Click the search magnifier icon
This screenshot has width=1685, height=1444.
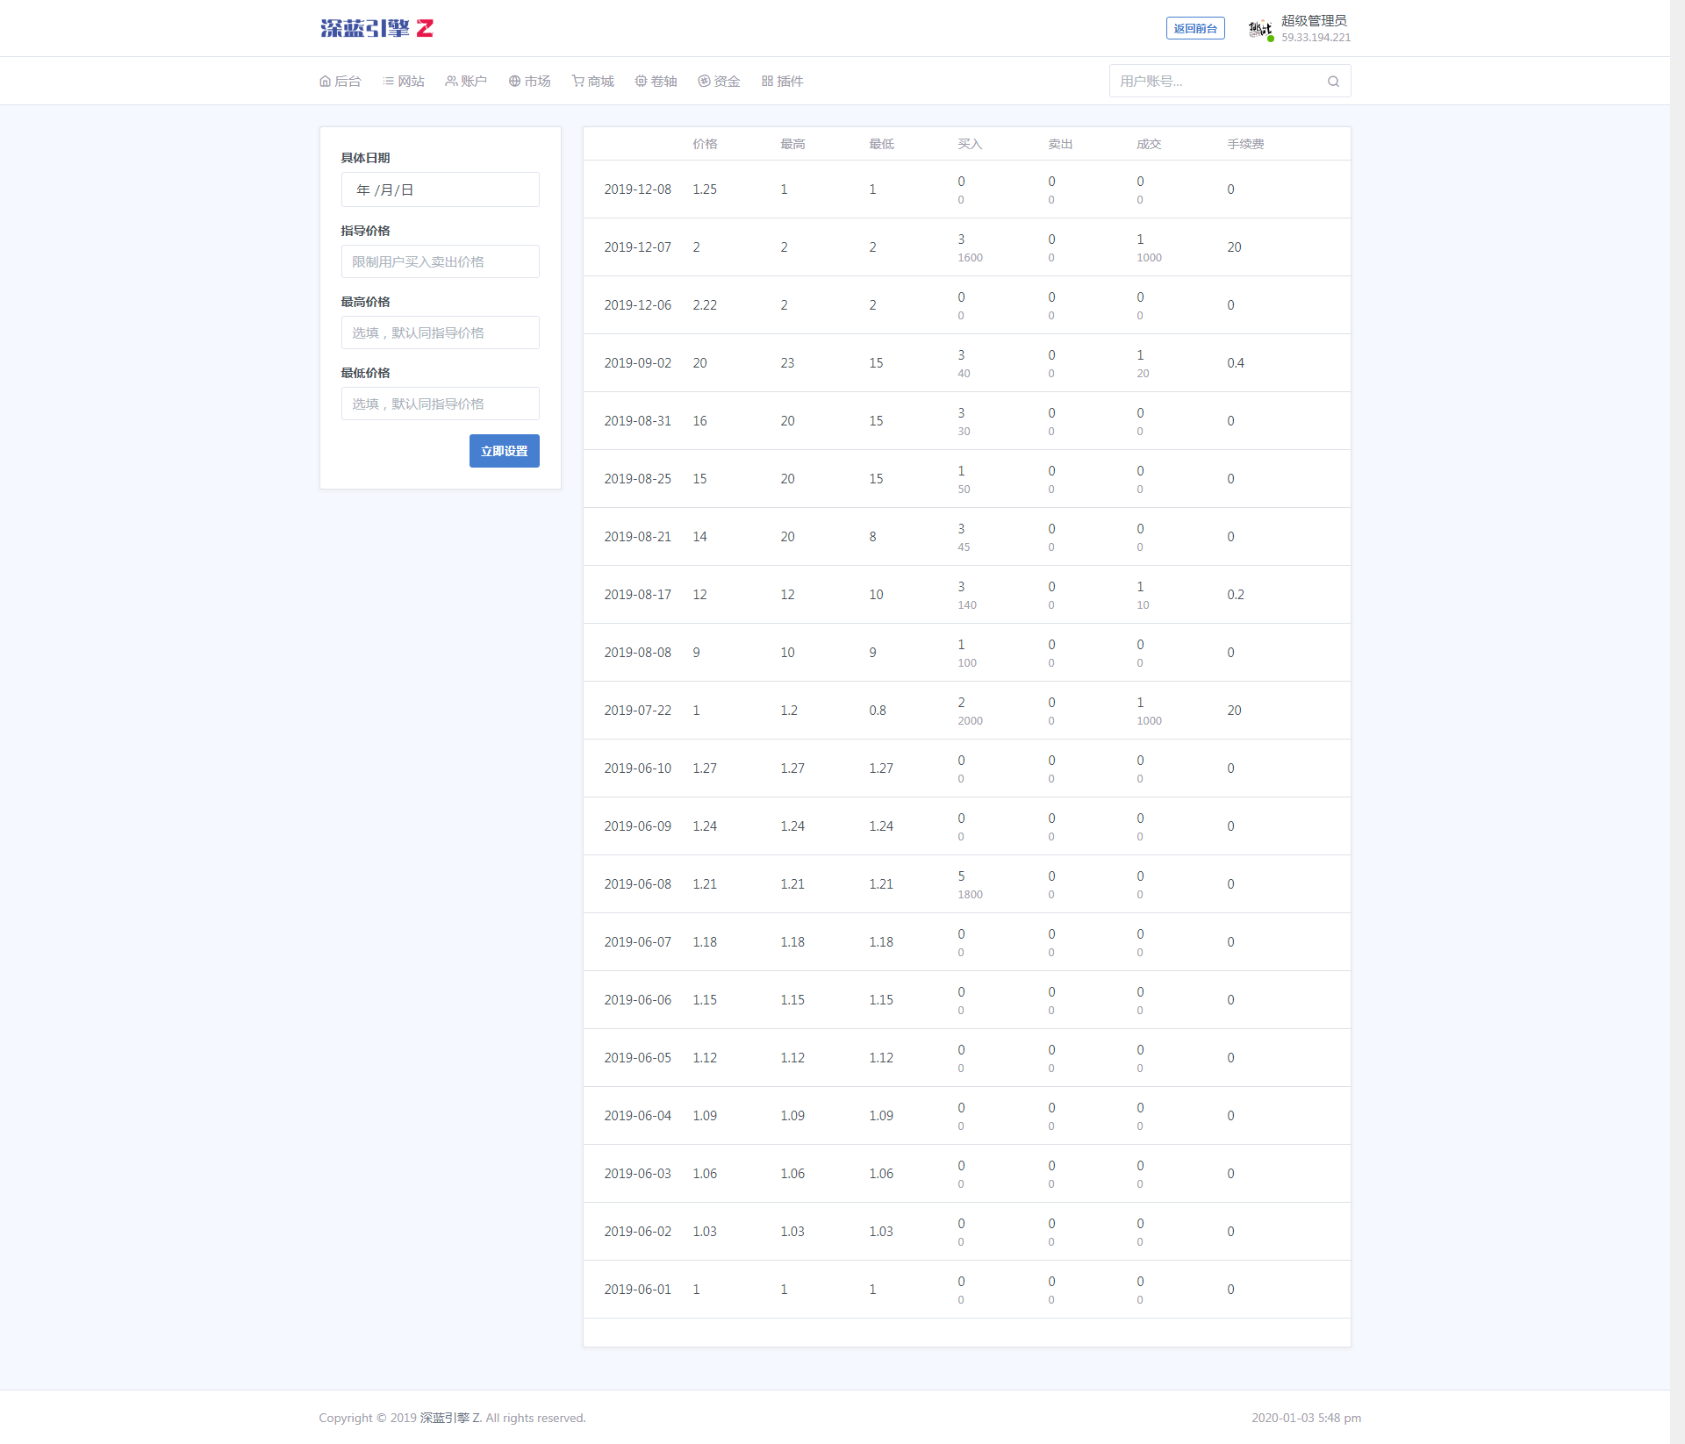tap(1333, 82)
